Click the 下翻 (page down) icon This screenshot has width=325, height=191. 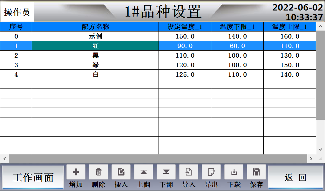pos(166,172)
